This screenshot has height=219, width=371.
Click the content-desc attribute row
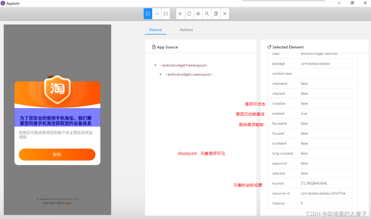click(312, 74)
